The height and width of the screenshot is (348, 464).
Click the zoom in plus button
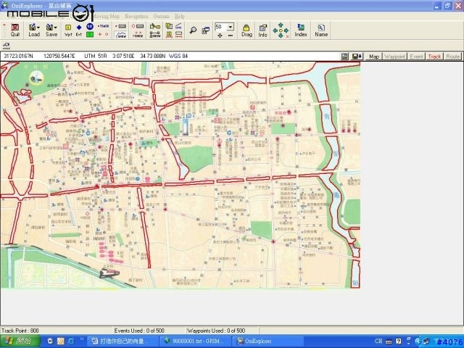coord(220,36)
